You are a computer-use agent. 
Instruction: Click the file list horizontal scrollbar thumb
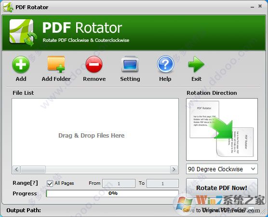point(33,169)
